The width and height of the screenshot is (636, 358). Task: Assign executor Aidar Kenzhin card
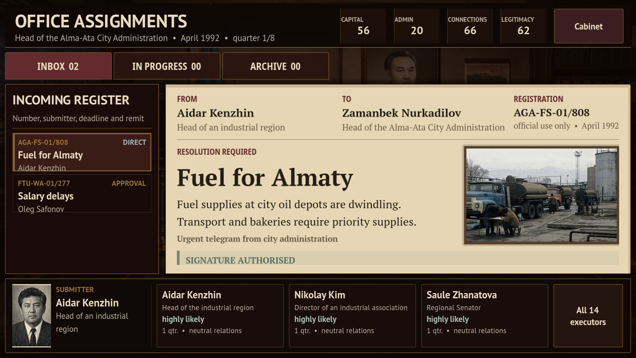click(x=220, y=316)
